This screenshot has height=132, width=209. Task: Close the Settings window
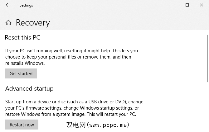[201, 5]
